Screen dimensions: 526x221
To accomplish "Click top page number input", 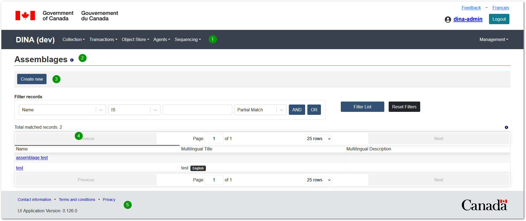I will [214, 138].
